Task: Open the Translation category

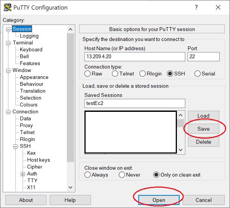Action: tap(33, 91)
